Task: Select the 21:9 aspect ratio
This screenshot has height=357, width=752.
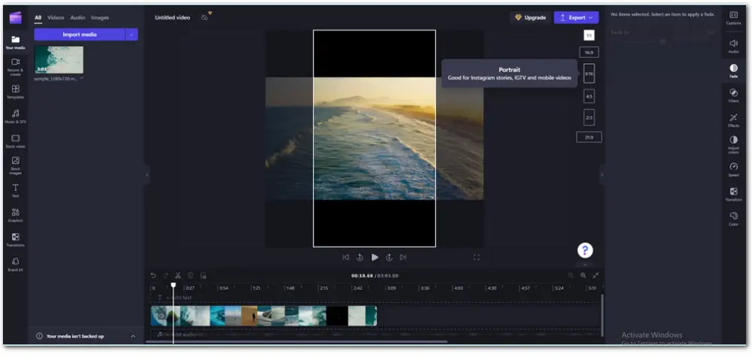Action: click(x=589, y=137)
